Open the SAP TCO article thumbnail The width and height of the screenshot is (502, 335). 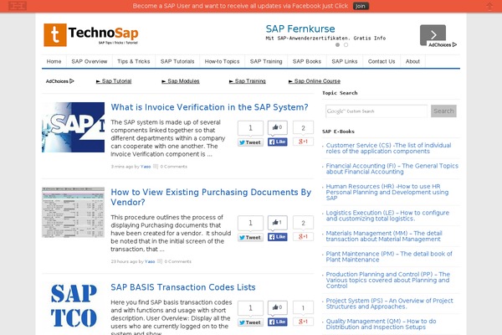(x=74, y=307)
